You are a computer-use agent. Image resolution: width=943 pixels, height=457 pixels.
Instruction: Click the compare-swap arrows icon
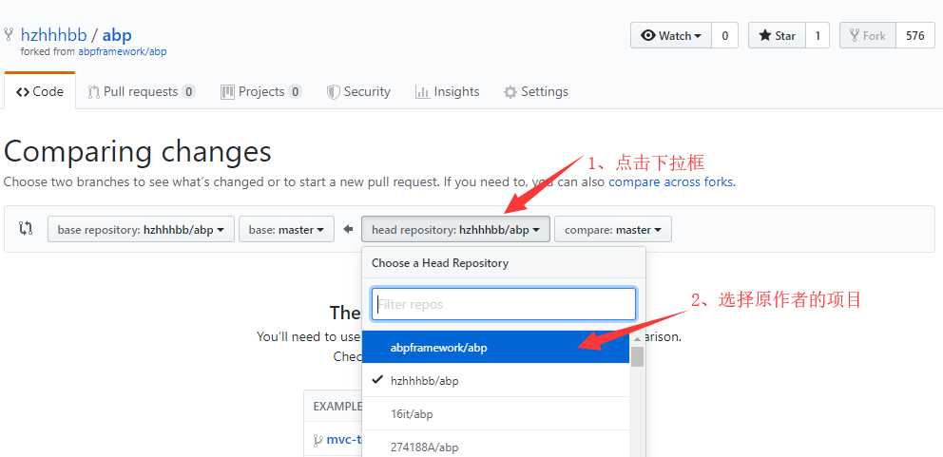tap(26, 228)
